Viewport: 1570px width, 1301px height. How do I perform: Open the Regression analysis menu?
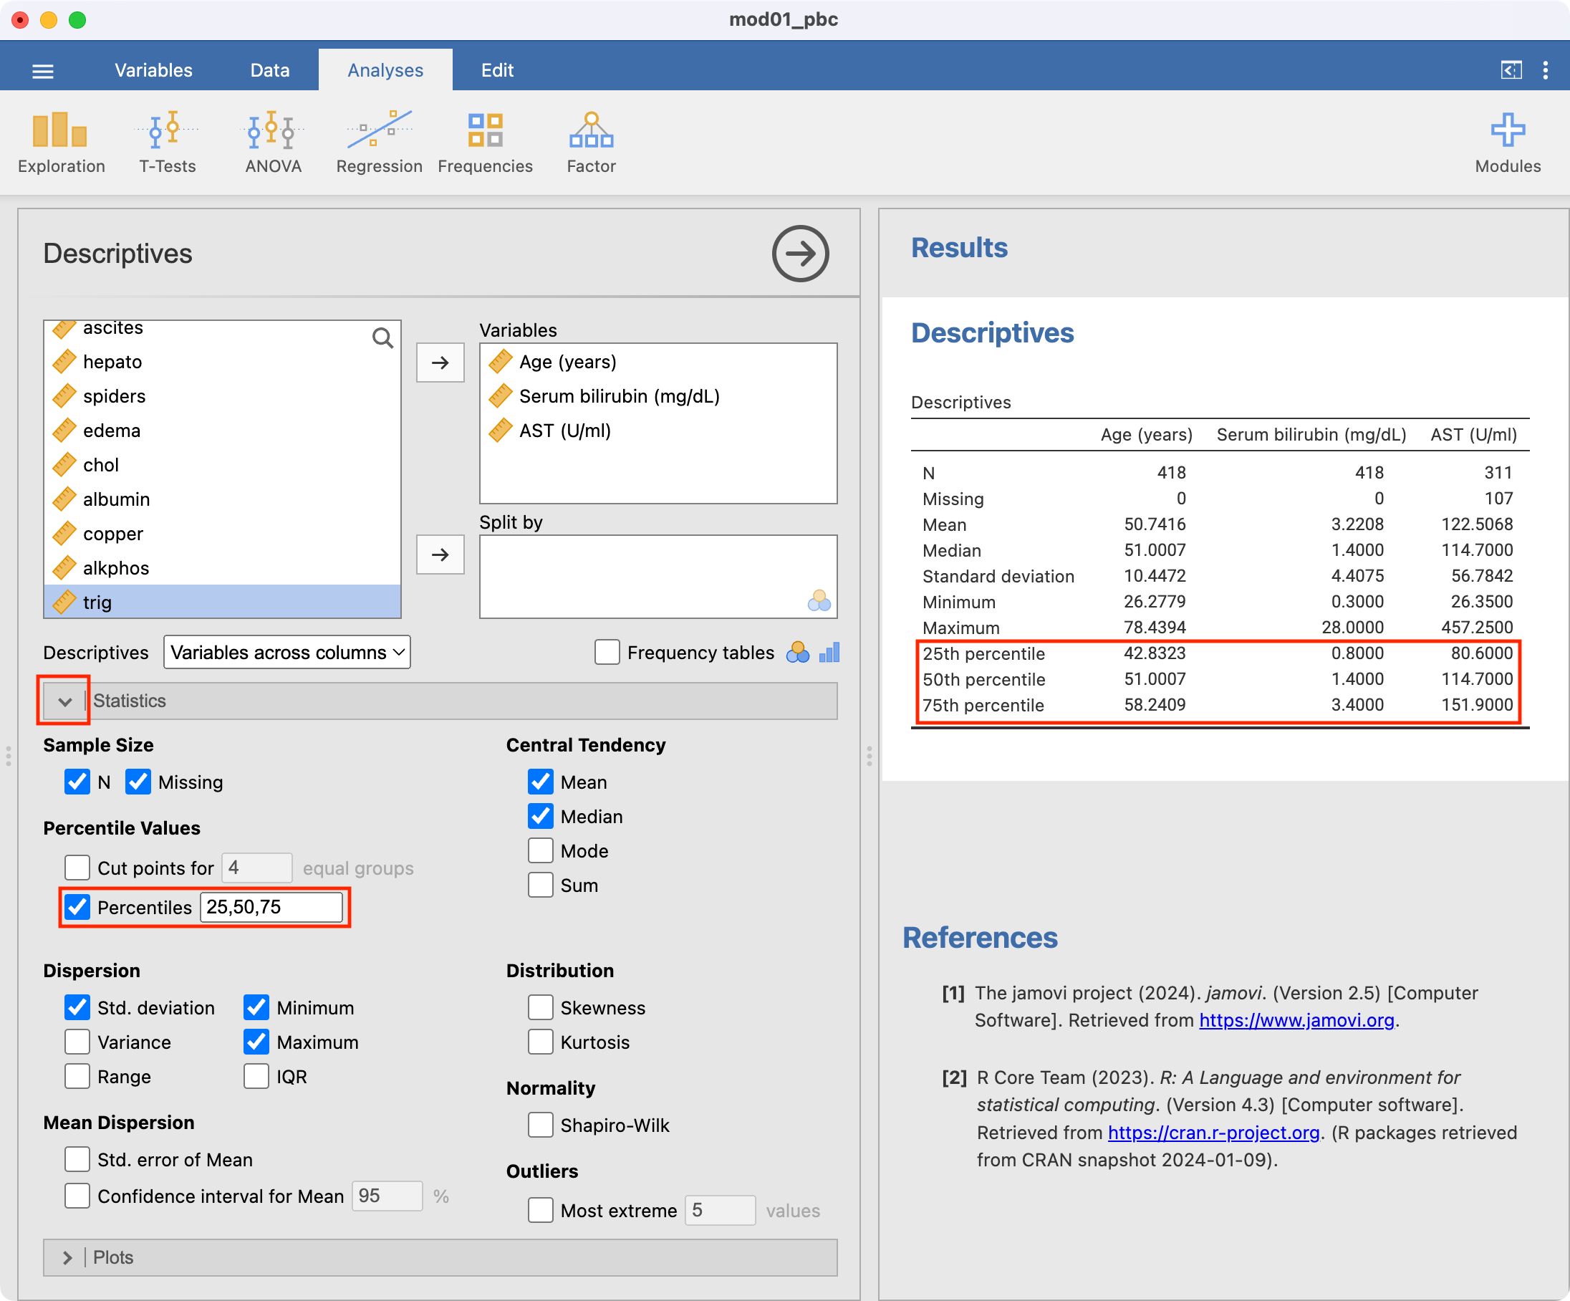pyautogui.click(x=379, y=143)
